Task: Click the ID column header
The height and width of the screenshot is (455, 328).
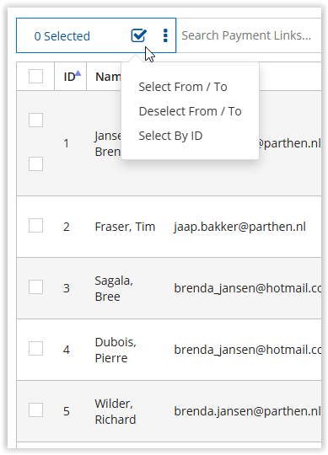Action: click(x=70, y=77)
